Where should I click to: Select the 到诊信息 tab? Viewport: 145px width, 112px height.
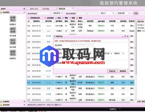[62, 9]
